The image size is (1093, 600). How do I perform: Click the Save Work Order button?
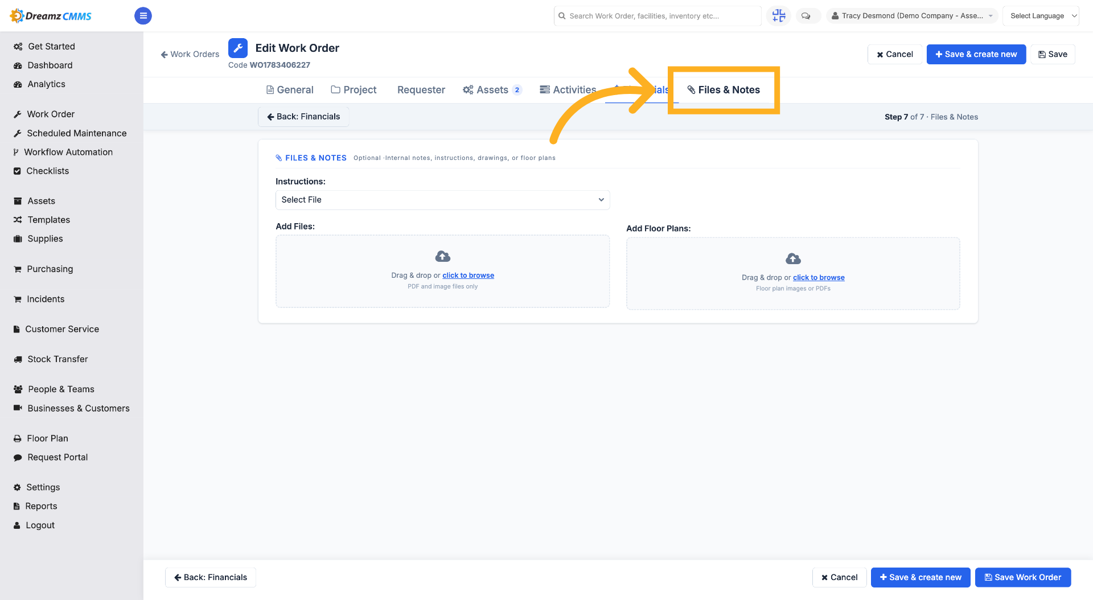click(1023, 577)
